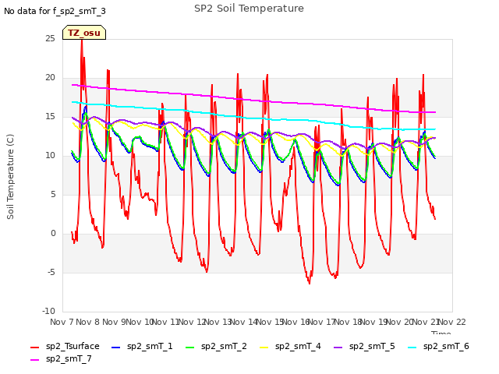Click the Nov 22 x-axis label

(452, 322)
